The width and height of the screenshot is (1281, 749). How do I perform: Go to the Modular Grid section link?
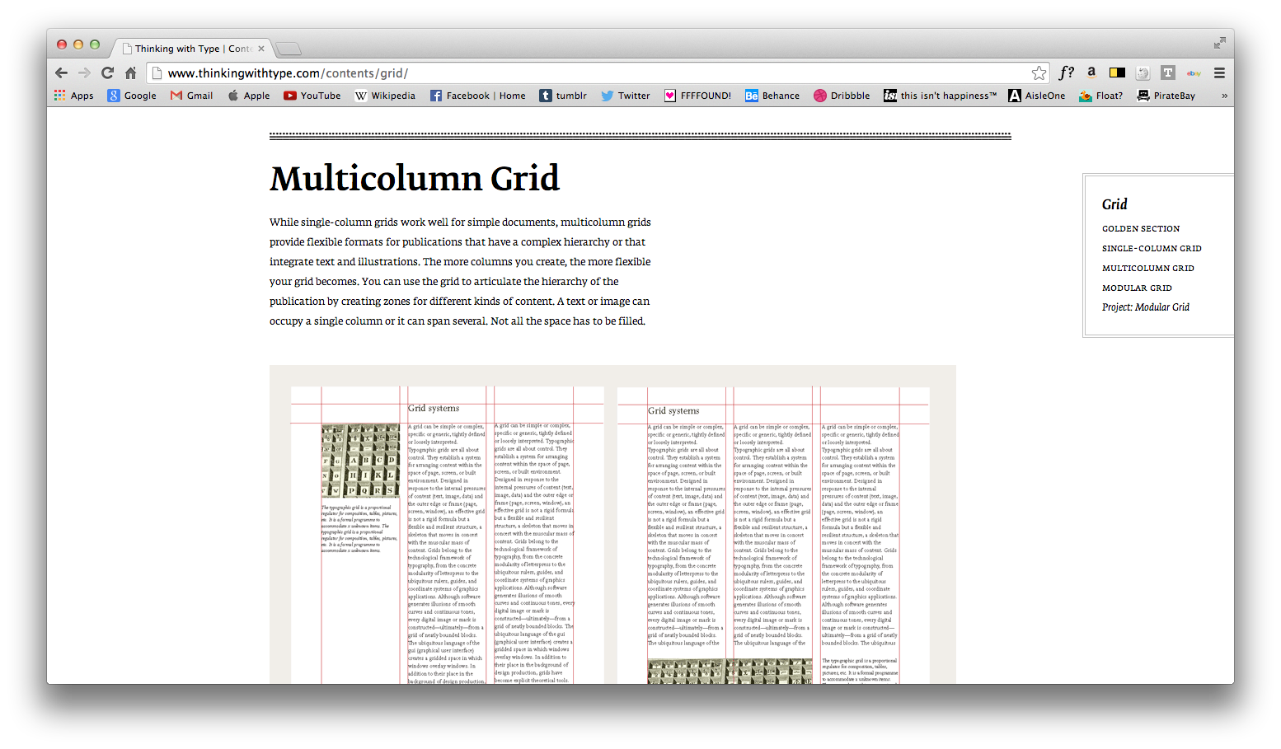[x=1137, y=288]
